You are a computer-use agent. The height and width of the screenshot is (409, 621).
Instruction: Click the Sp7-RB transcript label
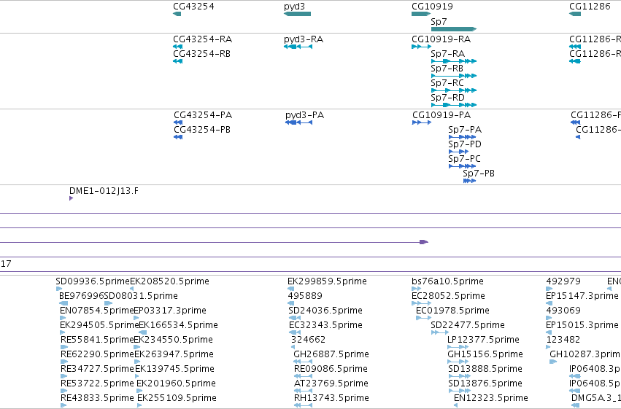click(x=447, y=69)
